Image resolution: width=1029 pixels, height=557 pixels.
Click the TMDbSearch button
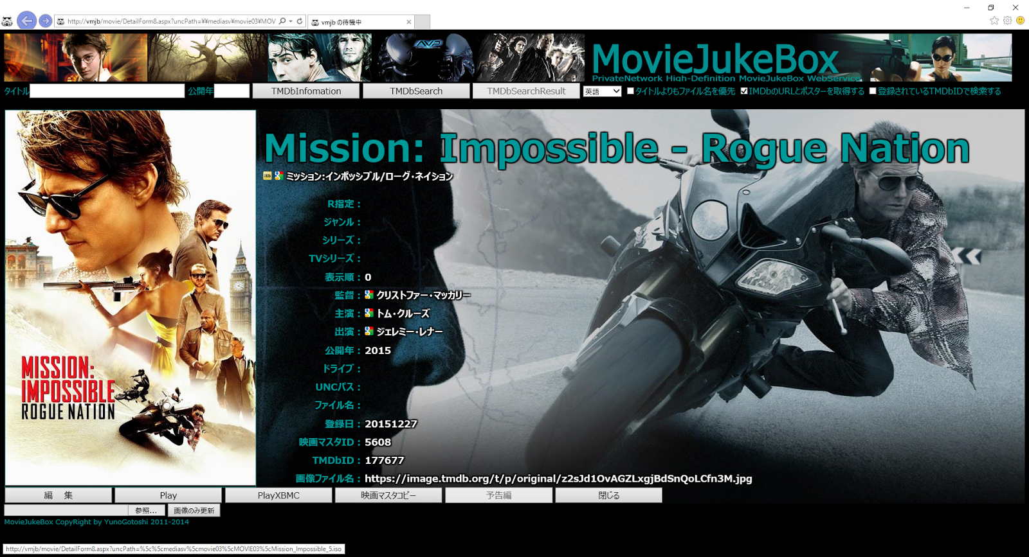(416, 91)
